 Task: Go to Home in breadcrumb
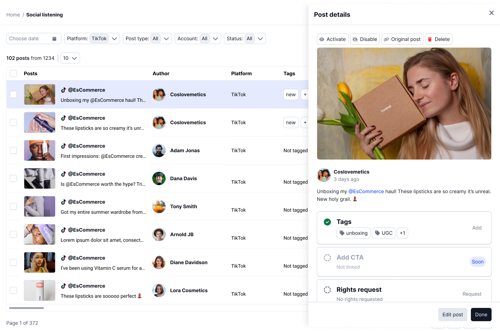pos(13,15)
